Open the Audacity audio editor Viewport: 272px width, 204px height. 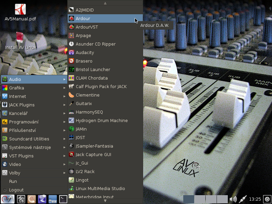tap(105, 52)
